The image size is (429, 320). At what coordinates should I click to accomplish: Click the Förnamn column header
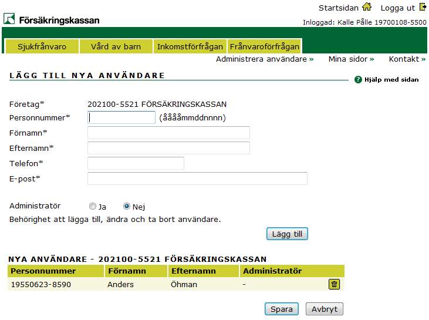[x=136, y=271]
